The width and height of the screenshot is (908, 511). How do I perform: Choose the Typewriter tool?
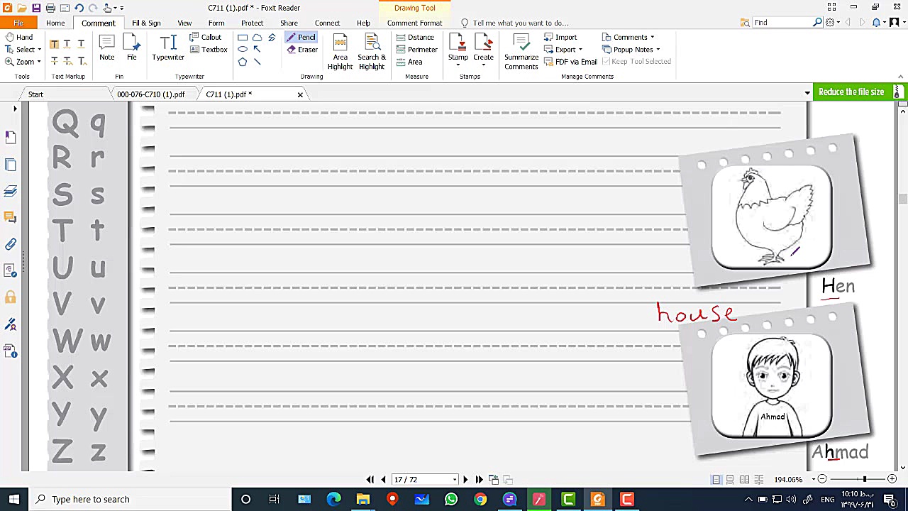point(168,48)
